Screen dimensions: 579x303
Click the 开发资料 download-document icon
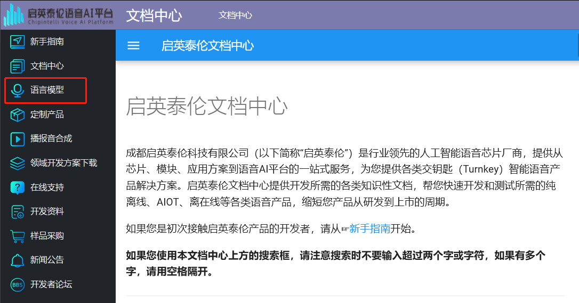[18, 211]
